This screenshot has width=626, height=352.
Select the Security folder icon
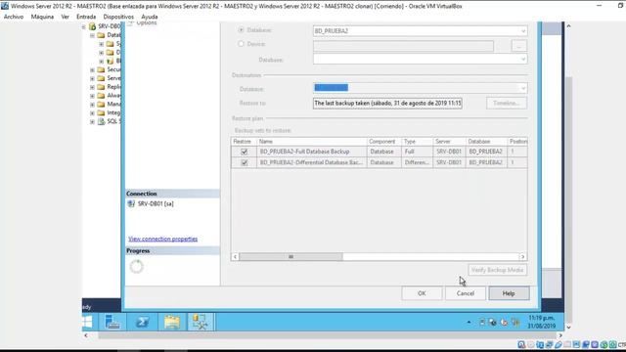point(101,69)
